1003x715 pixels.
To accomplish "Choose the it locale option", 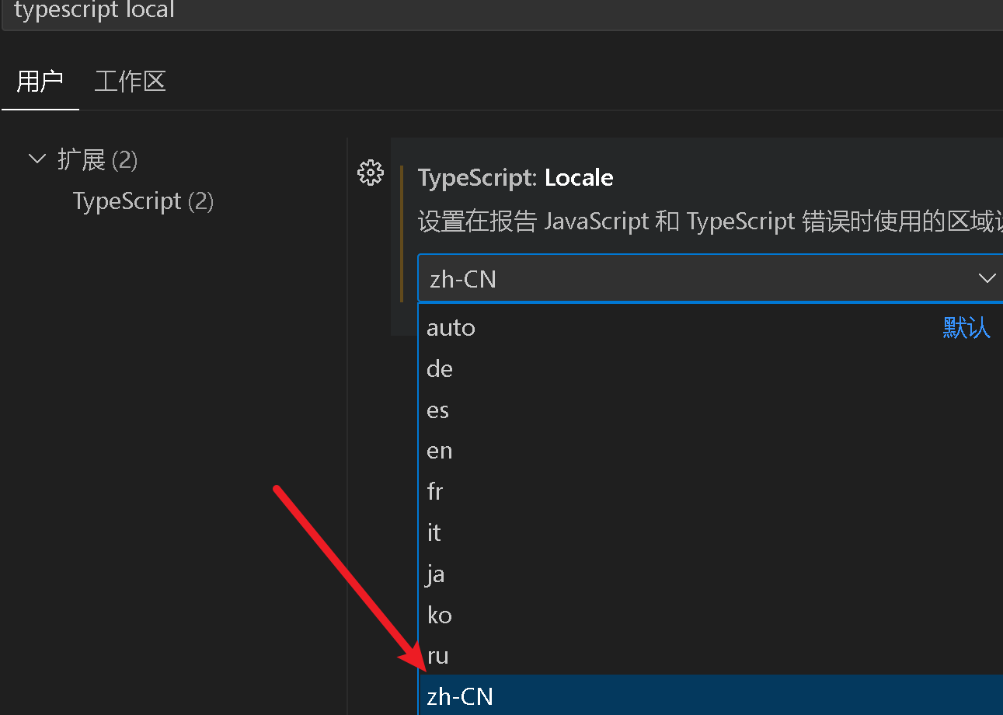I will [x=710, y=533].
